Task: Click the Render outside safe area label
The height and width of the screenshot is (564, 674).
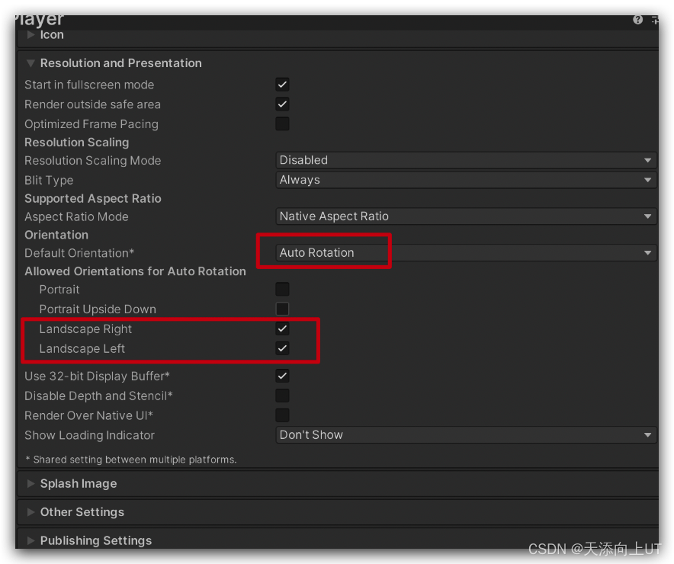Action: coord(92,104)
